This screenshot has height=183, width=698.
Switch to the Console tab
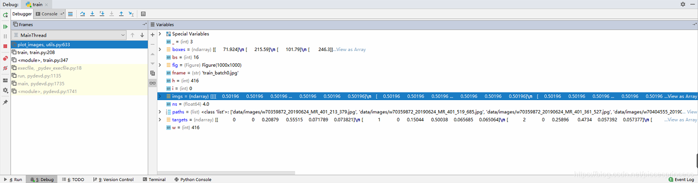[x=49, y=14]
